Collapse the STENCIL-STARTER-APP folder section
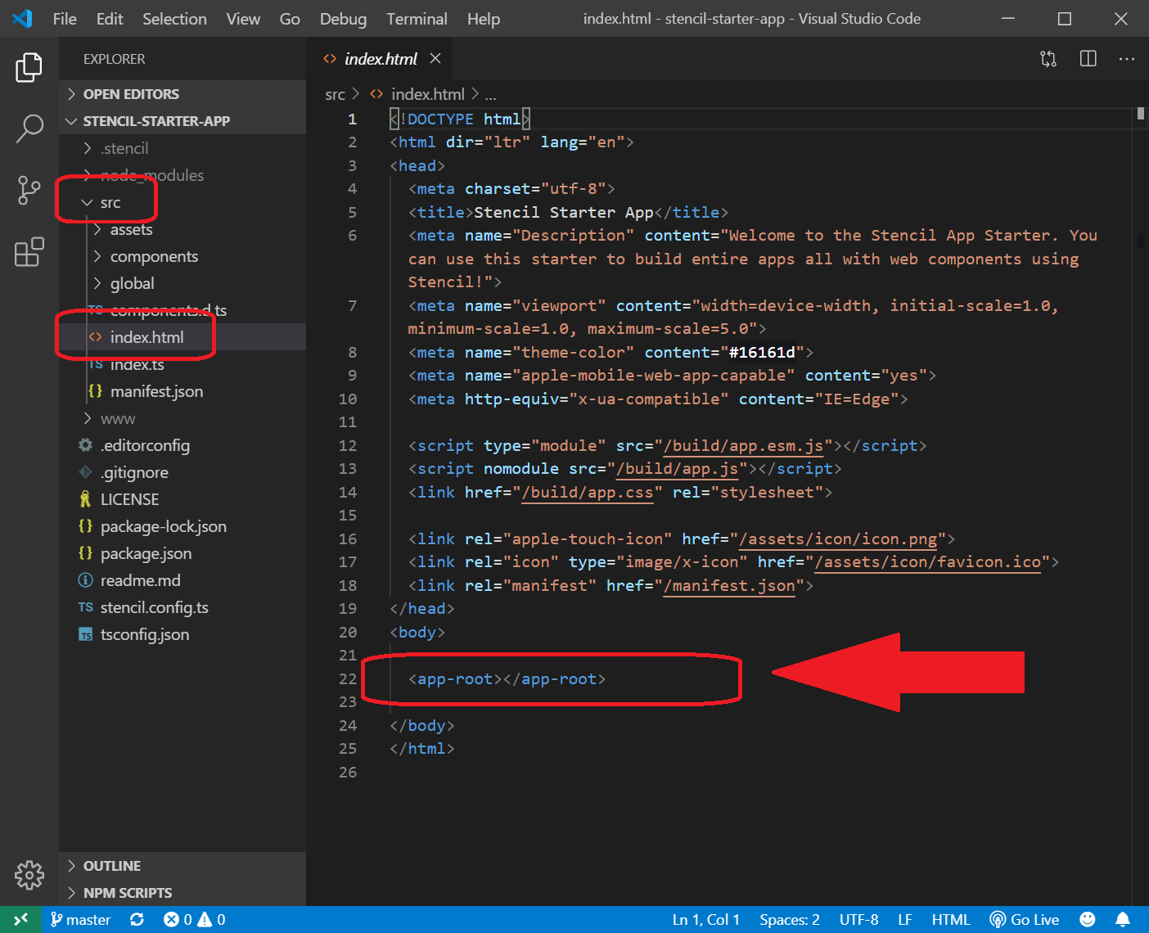The image size is (1149, 933). coord(182,121)
